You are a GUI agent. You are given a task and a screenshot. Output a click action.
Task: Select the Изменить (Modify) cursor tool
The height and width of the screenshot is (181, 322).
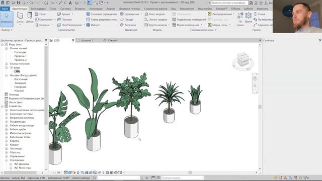[7, 19]
